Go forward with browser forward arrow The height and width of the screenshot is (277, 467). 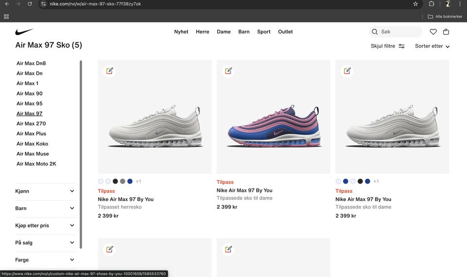point(18,4)
